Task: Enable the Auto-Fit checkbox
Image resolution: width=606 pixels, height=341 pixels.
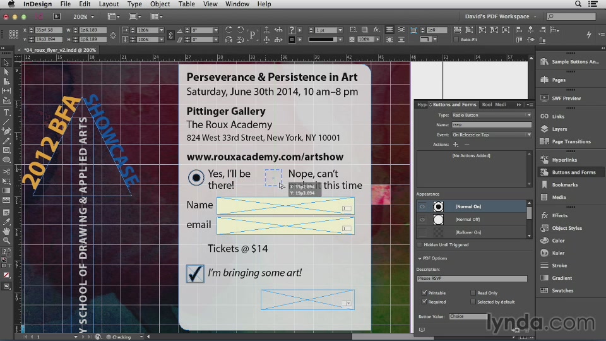Action: click(x=456, y=39)
